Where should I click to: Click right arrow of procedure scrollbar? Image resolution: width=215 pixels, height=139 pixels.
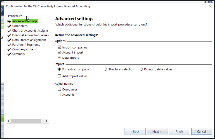(x=46, y=121)
